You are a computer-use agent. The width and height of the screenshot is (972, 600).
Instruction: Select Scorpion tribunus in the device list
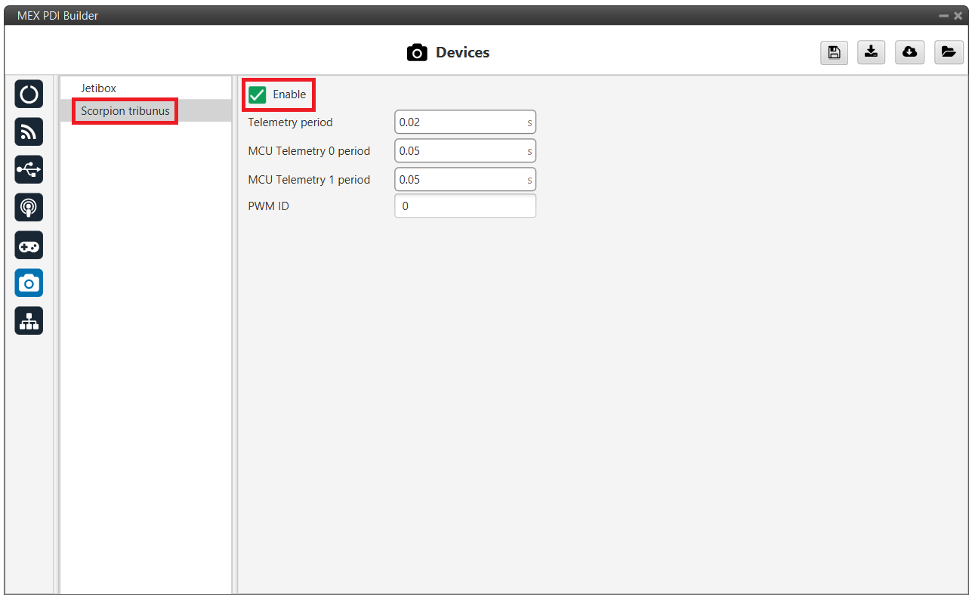(x=125, y=111)
